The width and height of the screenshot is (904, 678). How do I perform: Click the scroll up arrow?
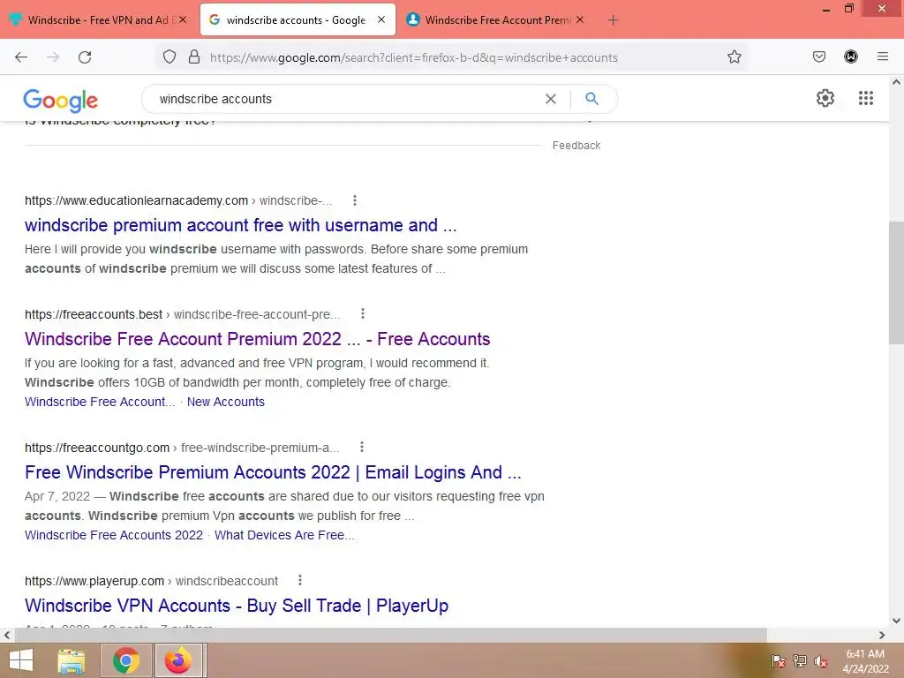coord(896,82)
